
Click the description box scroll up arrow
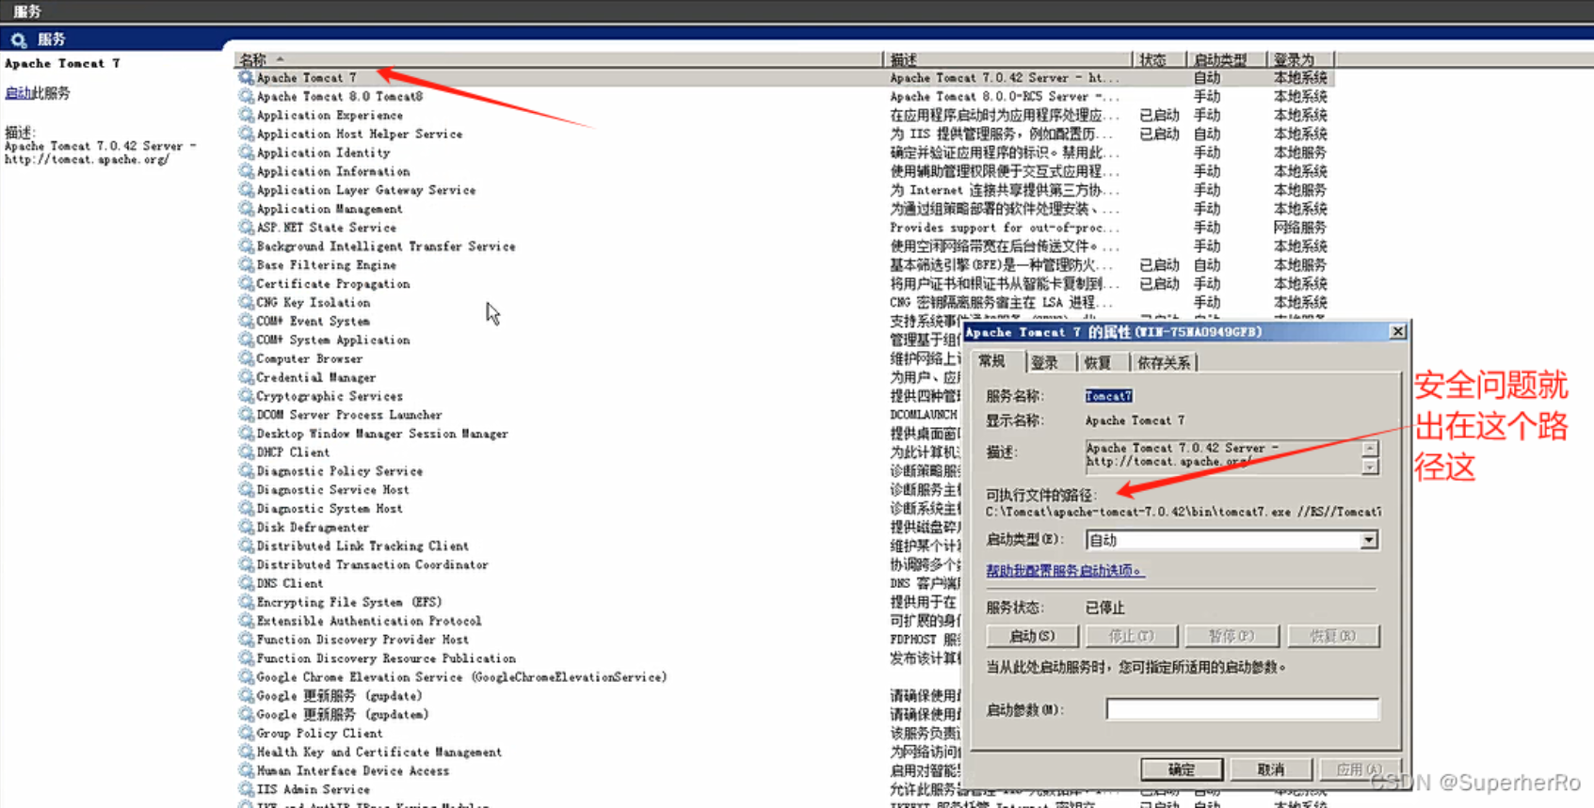(1370, 449)
